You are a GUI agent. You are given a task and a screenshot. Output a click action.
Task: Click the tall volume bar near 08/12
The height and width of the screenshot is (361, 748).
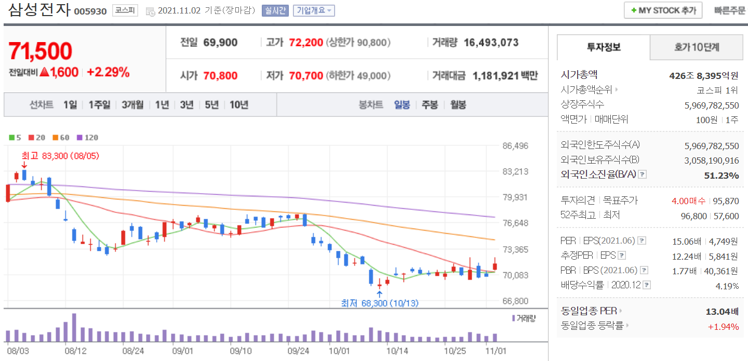(x=74, y=327)
